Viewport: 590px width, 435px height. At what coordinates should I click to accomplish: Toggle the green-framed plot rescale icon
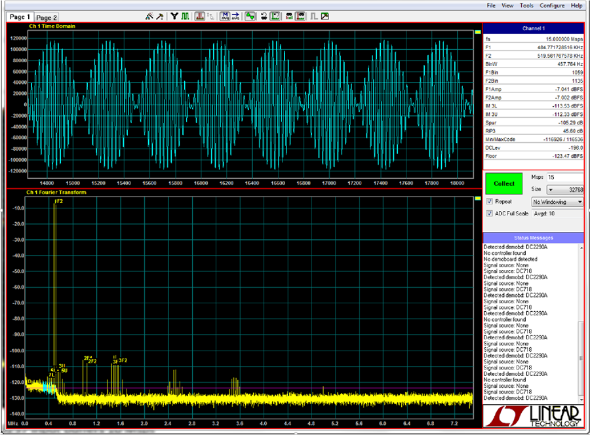275,16
